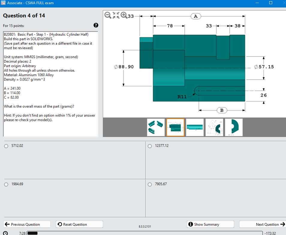The height and width of the screenshot is (235, 286).
Task: Click the exam time progress bar
Action: pos(144,233)
